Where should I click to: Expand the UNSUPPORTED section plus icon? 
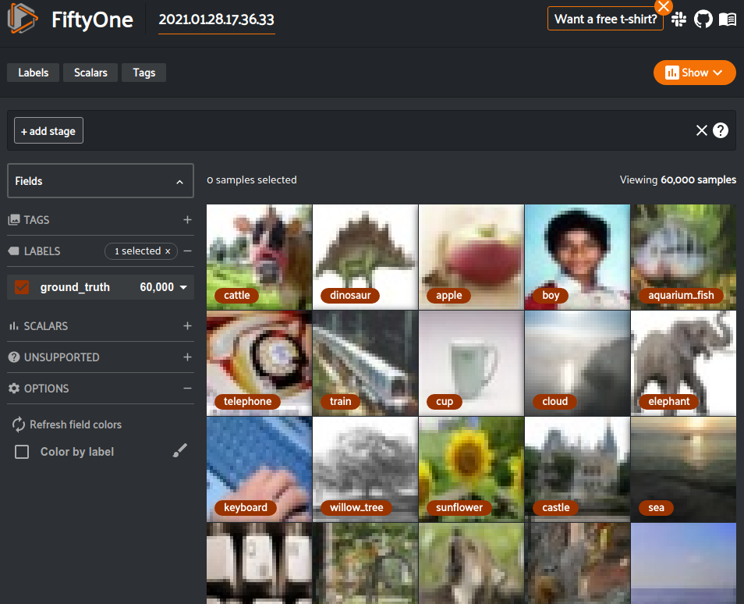[x=187, y=357]
